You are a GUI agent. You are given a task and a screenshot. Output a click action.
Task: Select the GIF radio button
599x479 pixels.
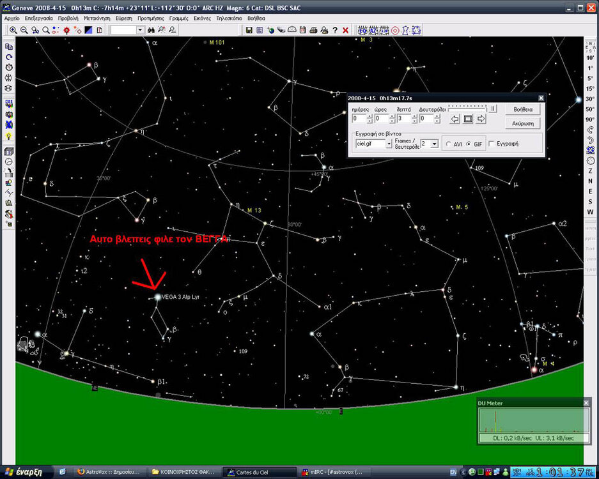469,144
